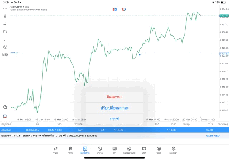229x160 pixels.
Task: Select ปรับเปลี่ยนสถานะ modify position option
Action: coord(114,108)
